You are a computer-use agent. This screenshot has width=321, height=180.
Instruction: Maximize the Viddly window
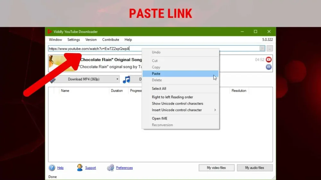click(x=256, y=32)
